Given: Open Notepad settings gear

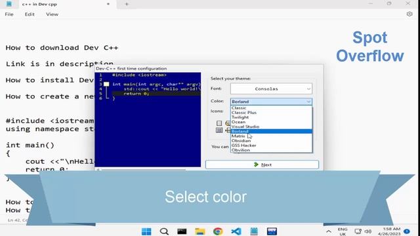Looking at the screenshot, I should [x=409, y=14].
